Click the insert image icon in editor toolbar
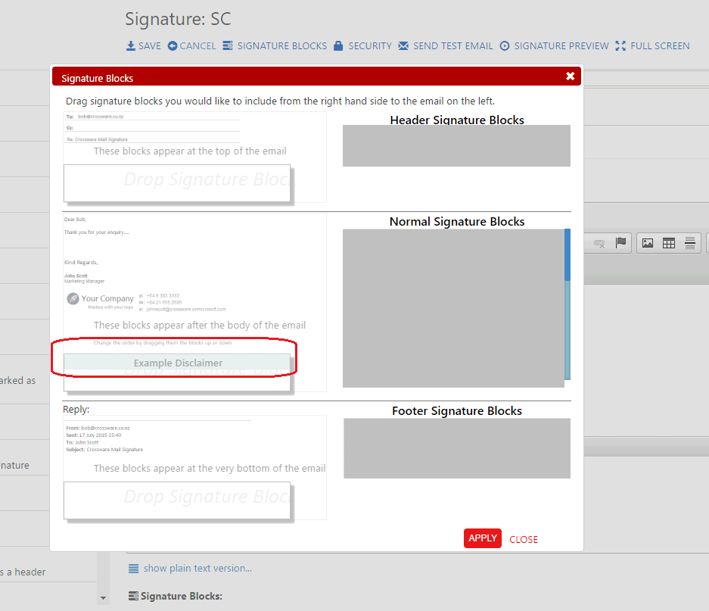Viewport: 709px width, 611px height. [x=648, y=243]
